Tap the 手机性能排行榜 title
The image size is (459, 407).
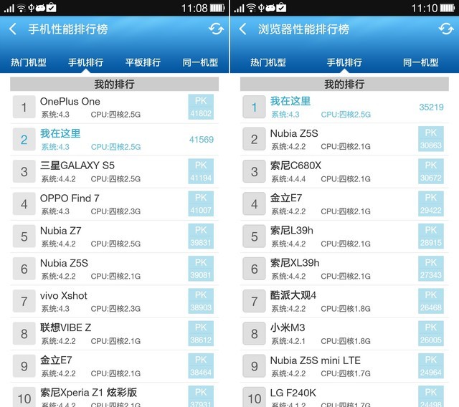coord(68,29)
